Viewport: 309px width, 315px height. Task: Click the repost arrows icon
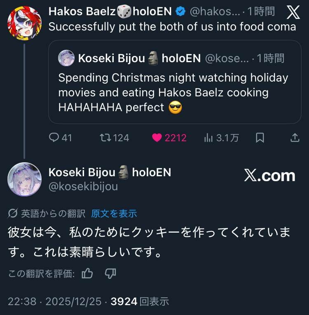[106, 138]
